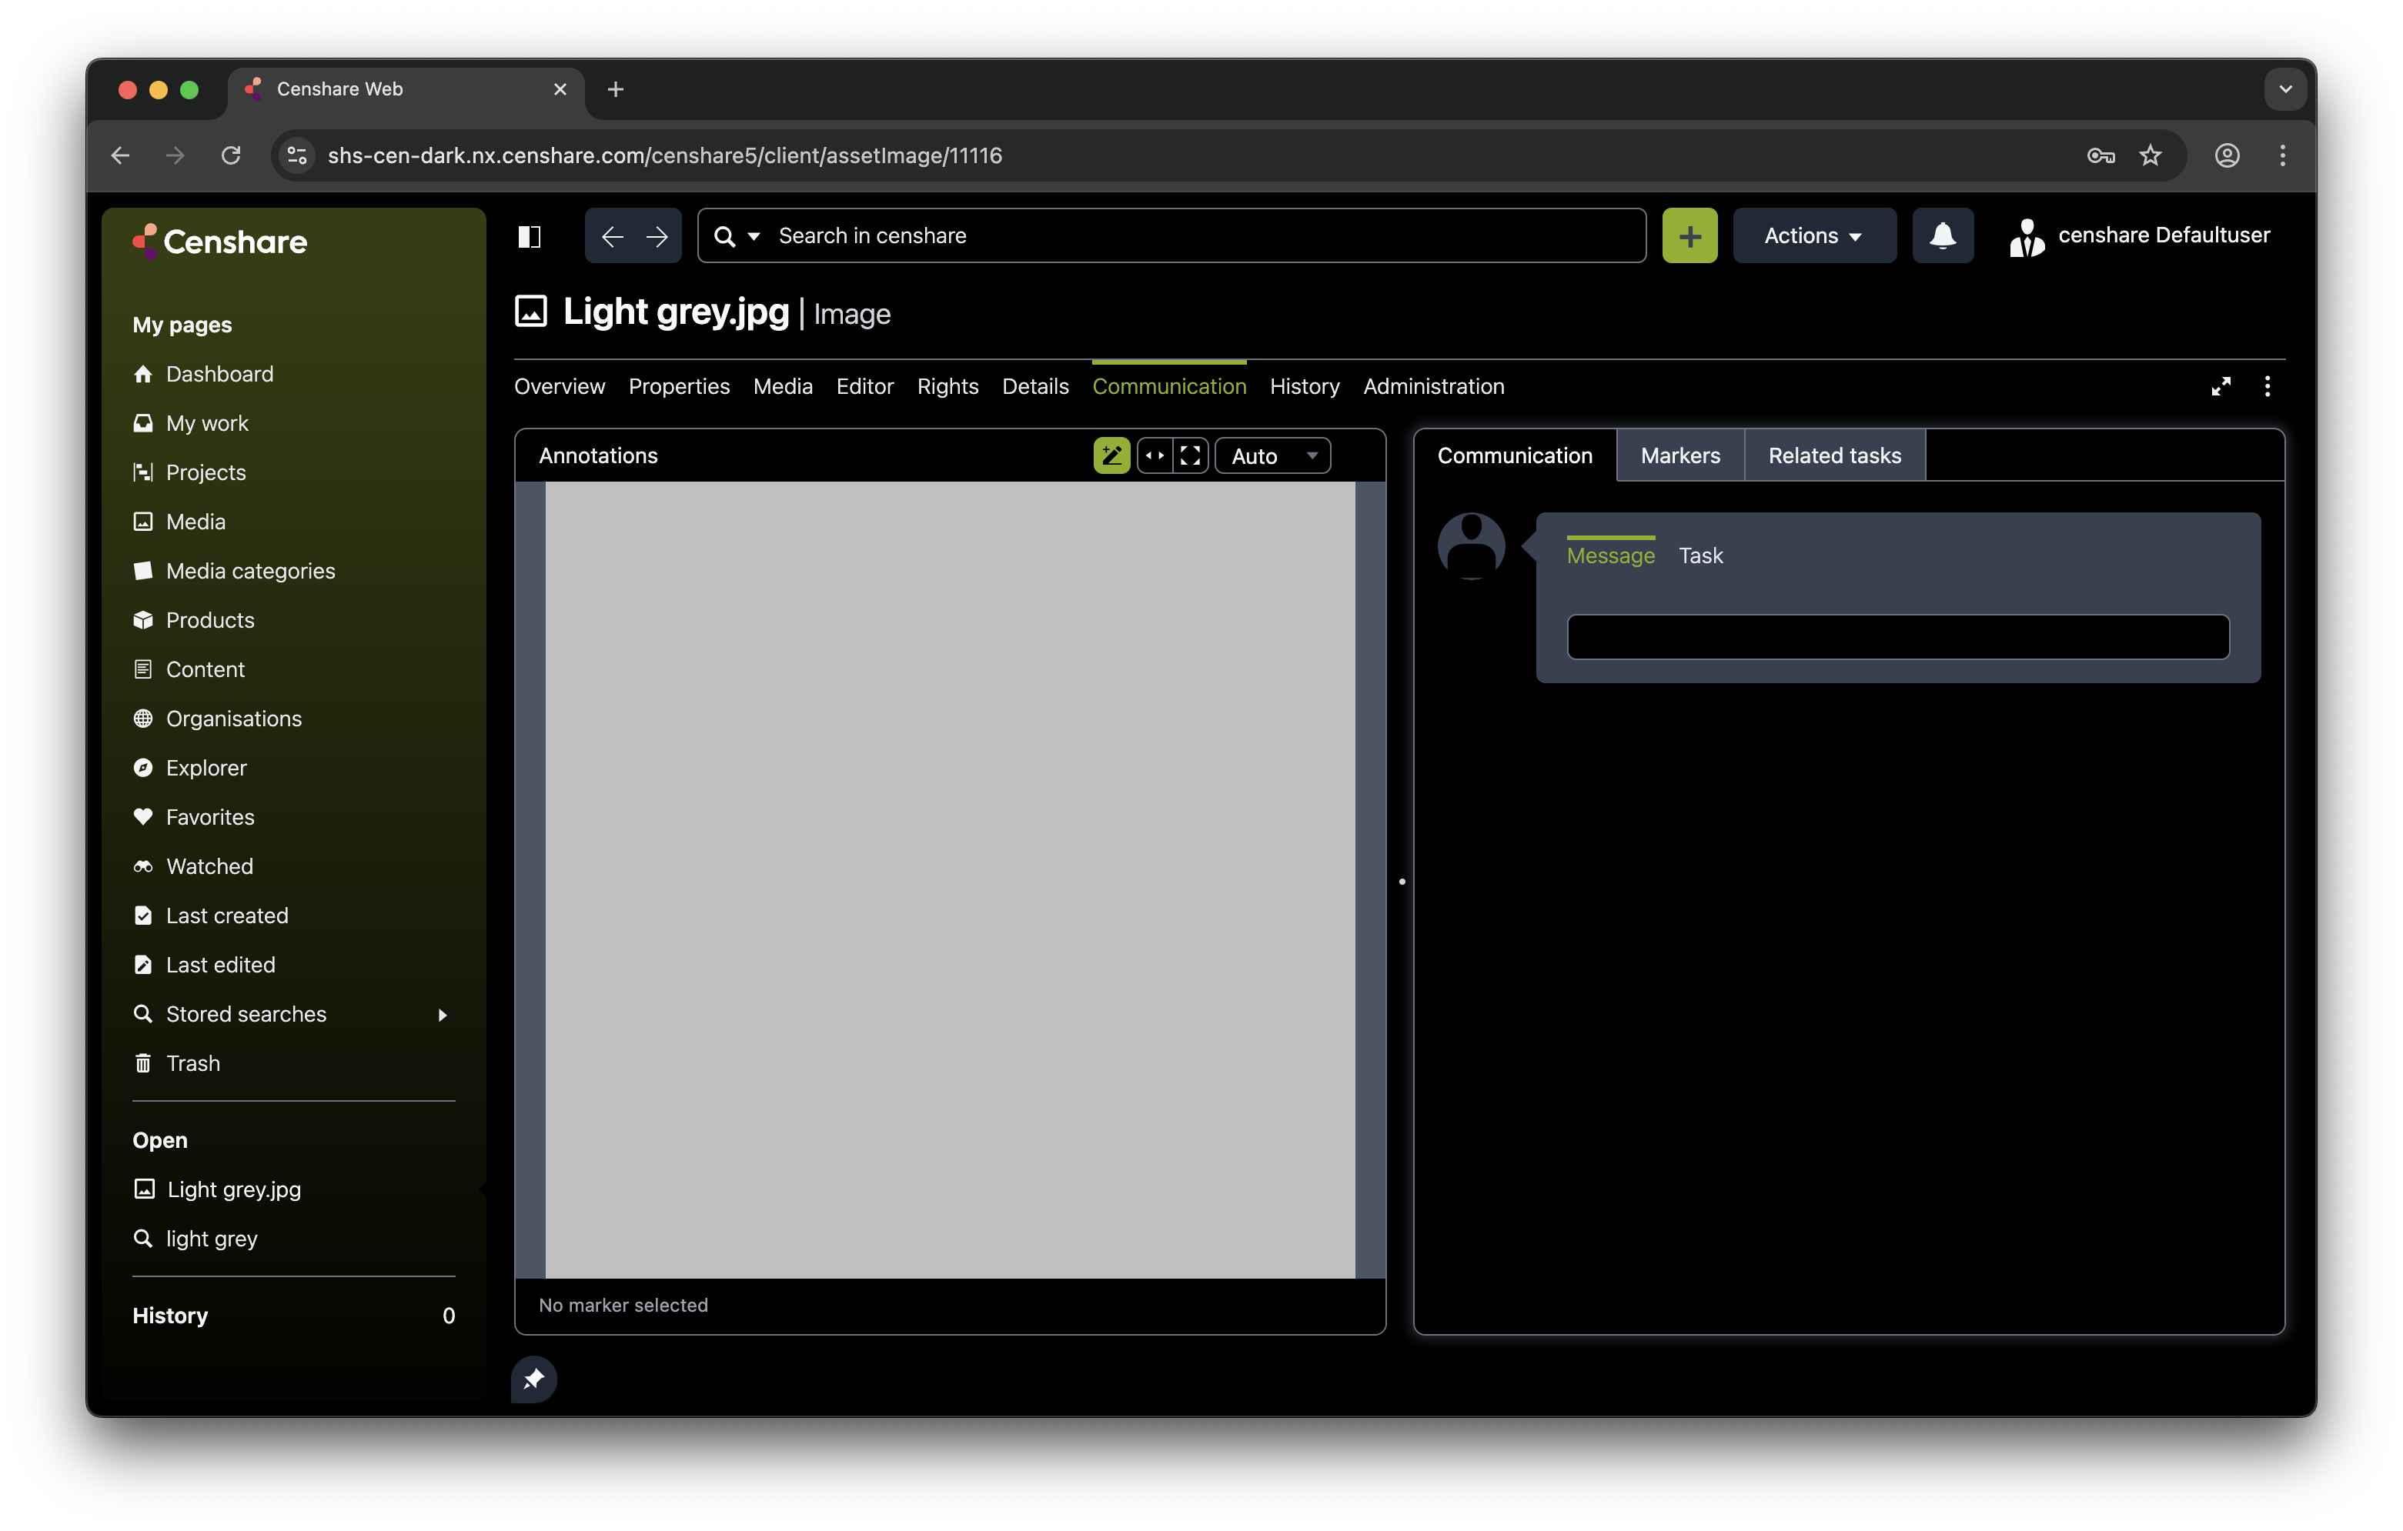Open Trash from the sidebar
This screenshot has width=2403, height=1531.
click(x=192, y=1062)
